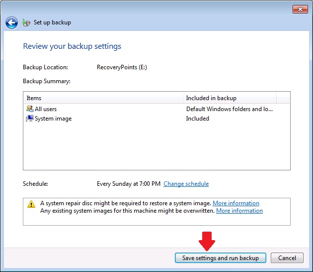Click the Every Sunday at 7:00 PM text
The image size is (313, 272).
[x=128, y=184]
